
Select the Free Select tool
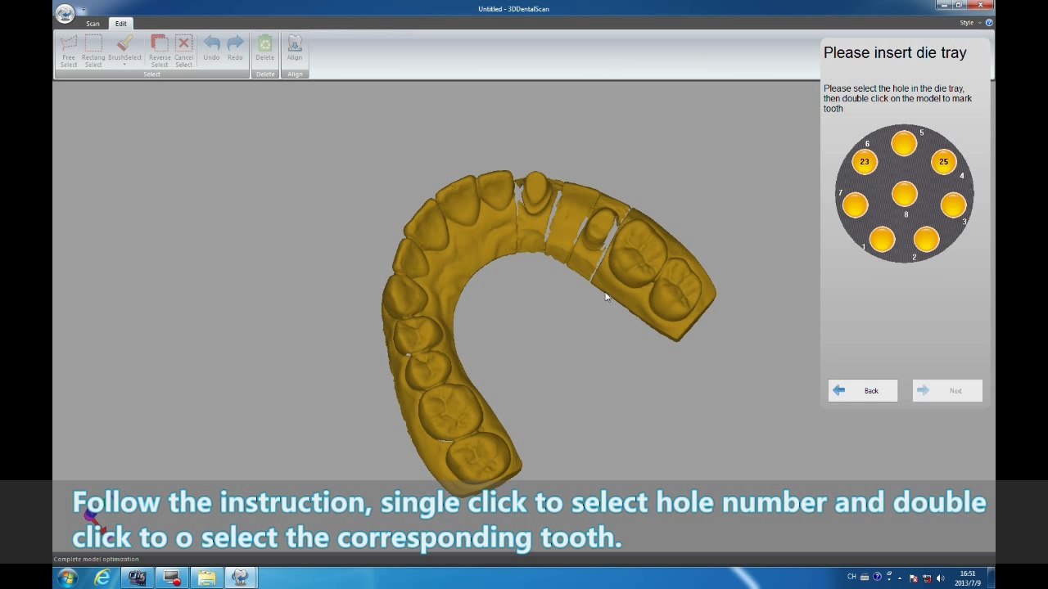(69, 51)
